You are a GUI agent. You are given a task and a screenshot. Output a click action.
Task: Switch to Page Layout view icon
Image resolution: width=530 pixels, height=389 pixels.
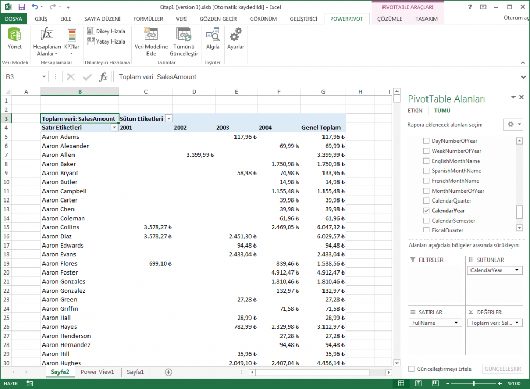[418, 383]
